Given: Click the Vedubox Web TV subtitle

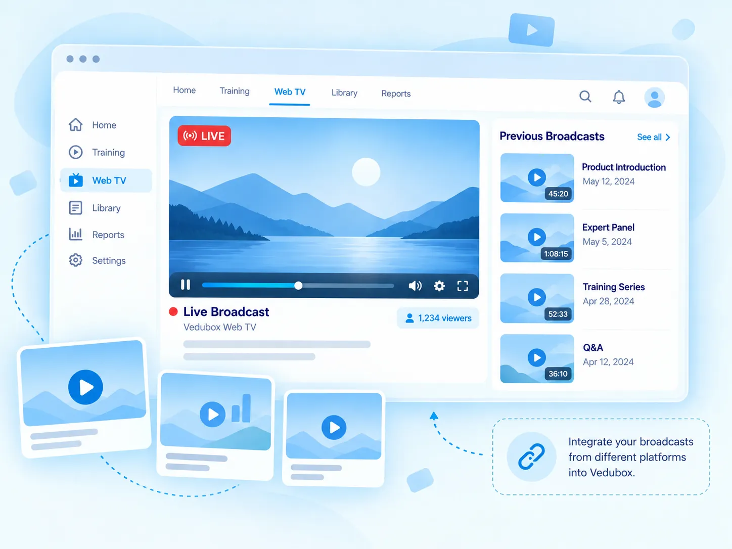Looking at the screenshot, I should coord(220,327).
